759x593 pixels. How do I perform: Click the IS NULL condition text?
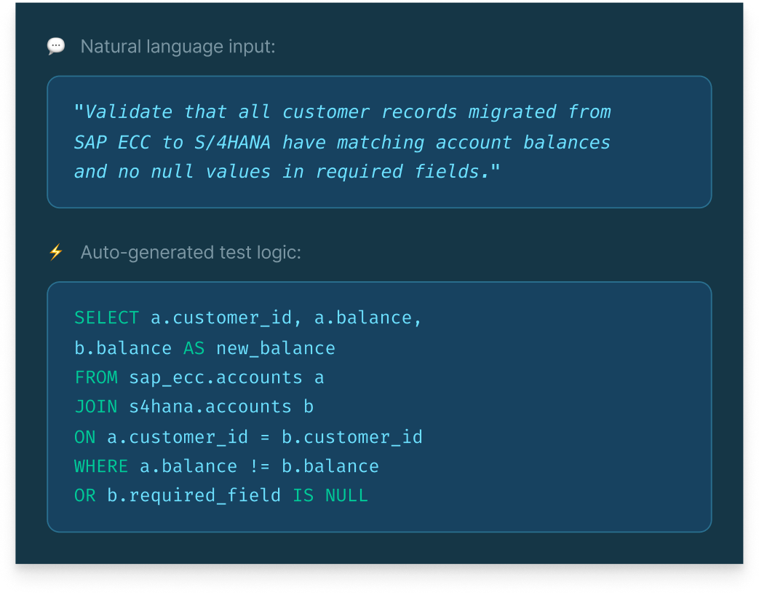330,496
